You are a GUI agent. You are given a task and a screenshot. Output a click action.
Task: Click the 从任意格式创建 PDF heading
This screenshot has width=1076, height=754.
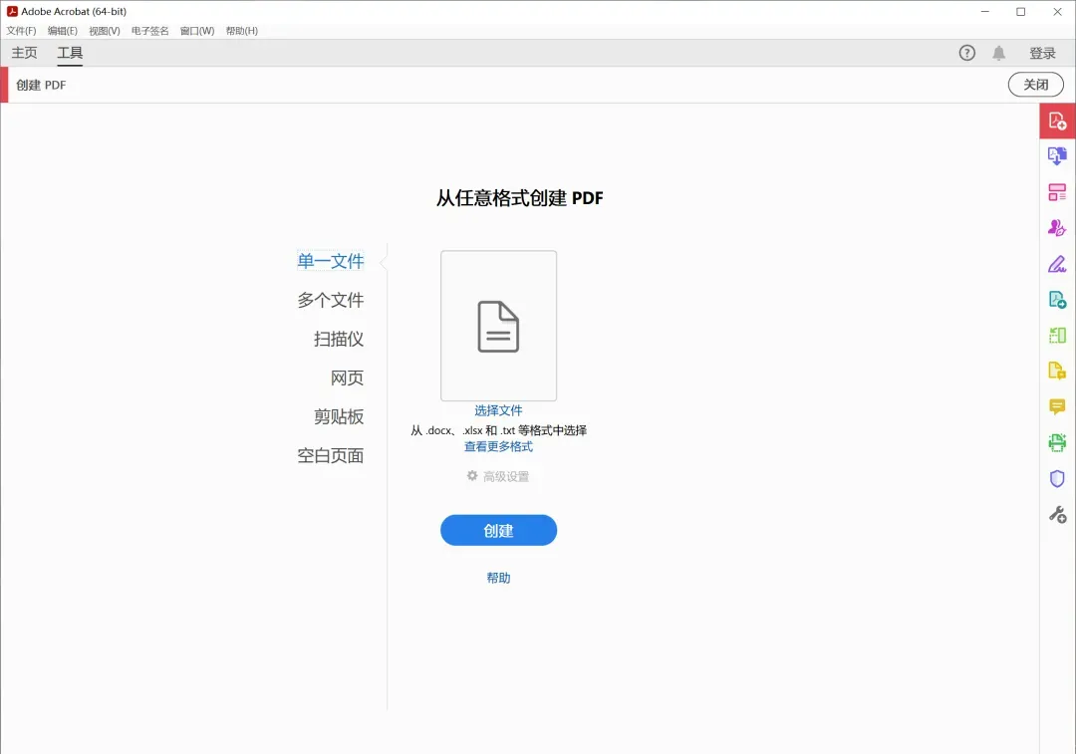519,198
